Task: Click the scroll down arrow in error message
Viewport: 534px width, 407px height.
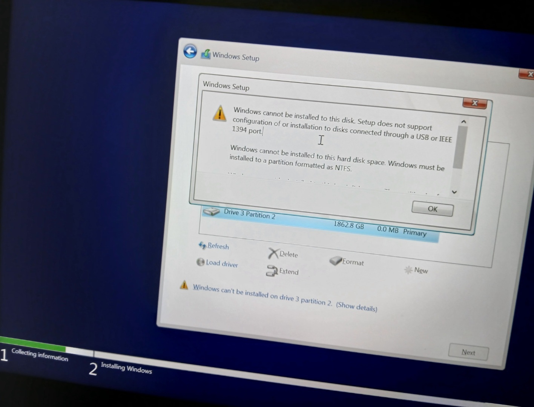Action: [x=454, y=192]
